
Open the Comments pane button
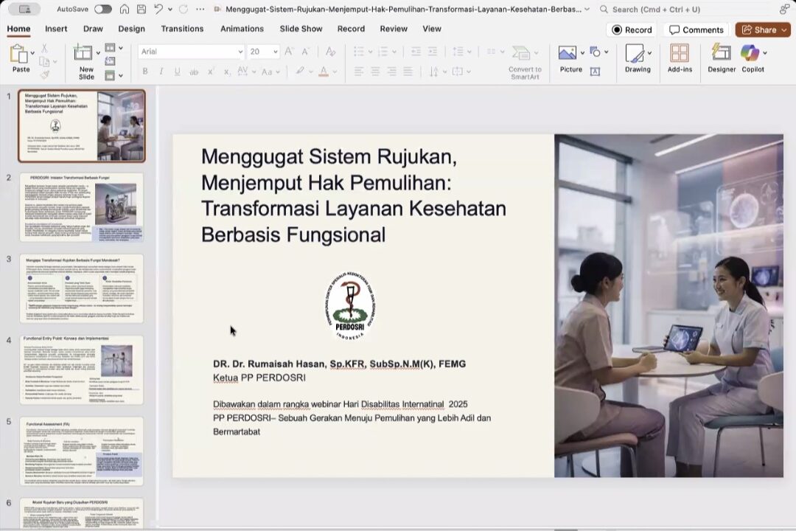[x=696, y=29]
